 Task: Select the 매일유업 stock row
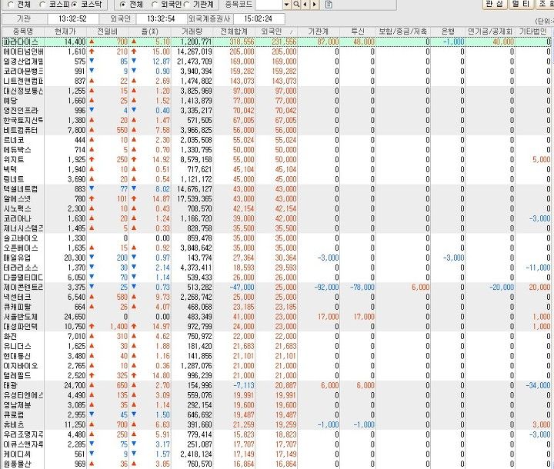coord(277,258)
